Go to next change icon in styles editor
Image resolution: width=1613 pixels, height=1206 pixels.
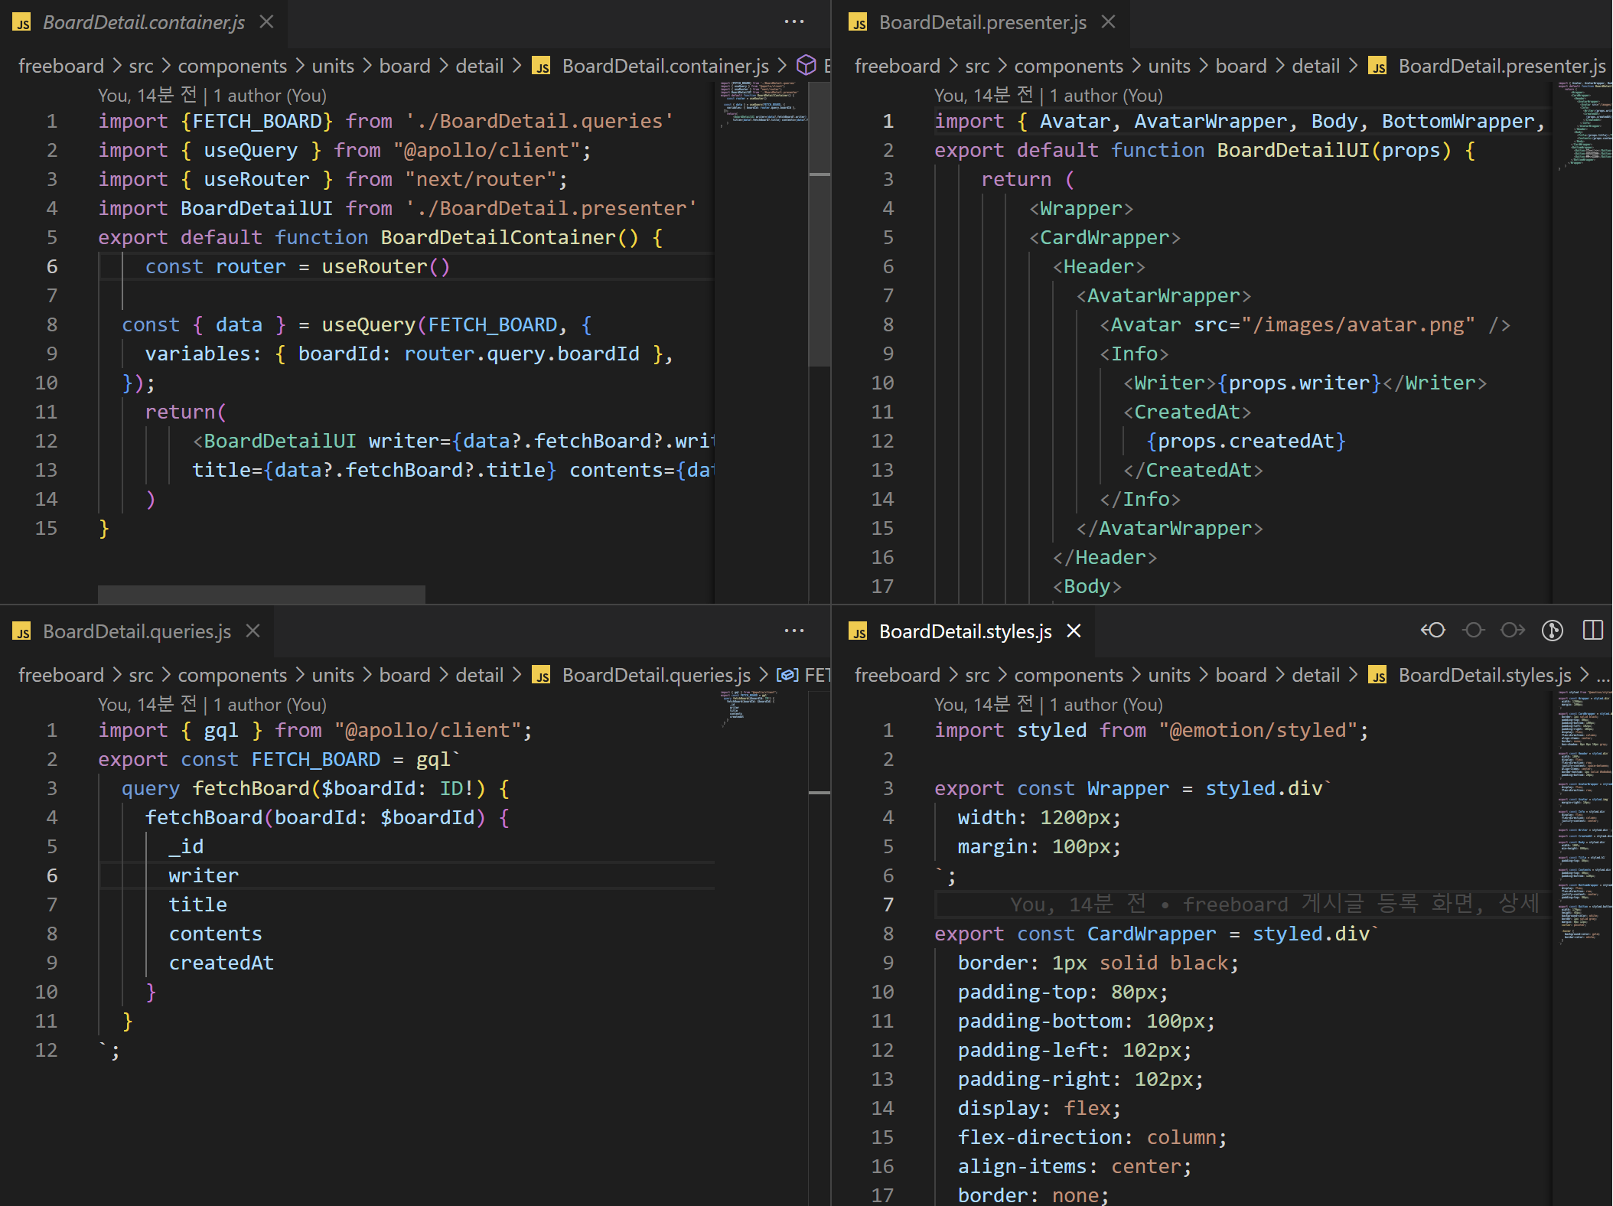[1513, 631]
